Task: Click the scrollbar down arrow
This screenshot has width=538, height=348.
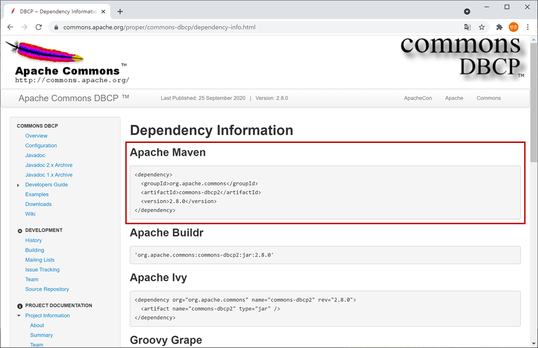Action: point(533,343)
